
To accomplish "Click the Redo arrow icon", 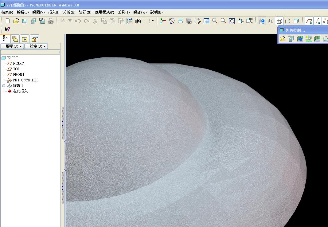I will click(87, 21).
